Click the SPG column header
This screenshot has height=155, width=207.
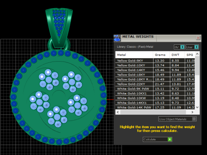pyautogui.click(x=190, y=55)
